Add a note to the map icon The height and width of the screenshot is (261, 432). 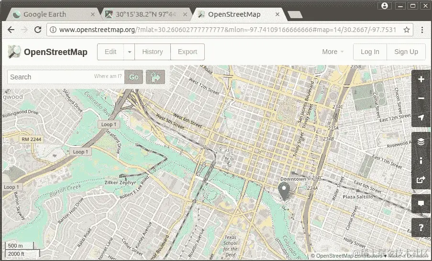pyautogui.click(x=421, y=204)
